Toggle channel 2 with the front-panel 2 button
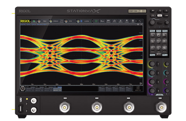The width and height of the screenshot is (186, 121). 158,73
